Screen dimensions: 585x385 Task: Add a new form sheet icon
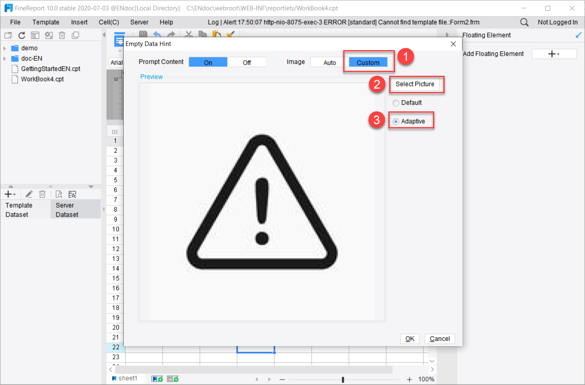point(173,379)
